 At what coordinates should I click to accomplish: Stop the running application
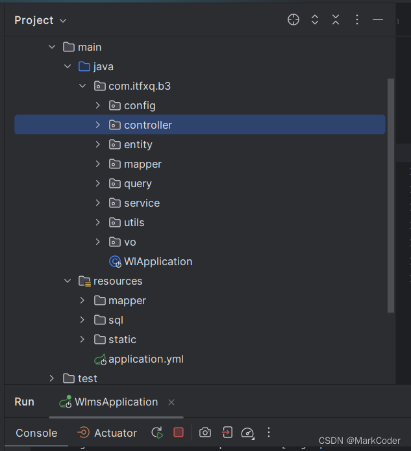[x=179, y=432]
